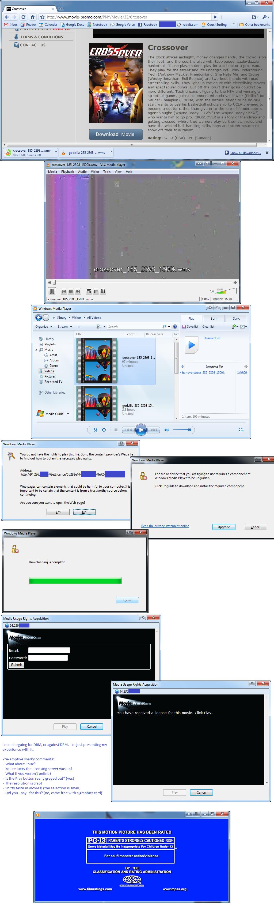Image resolution: width=274 pixels, height=908 pixels.
Task: Bookmark page with star icon
Action: [42, 17]
